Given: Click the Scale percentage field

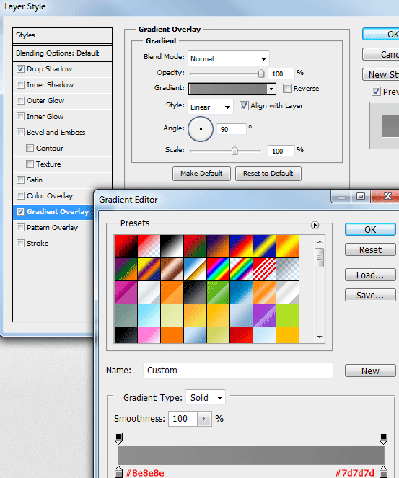Looking at the screenshot, I should [x=281, y=151].
